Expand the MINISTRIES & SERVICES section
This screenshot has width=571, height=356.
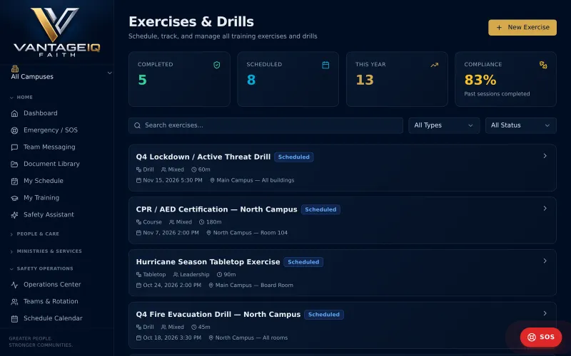point(46,251)
